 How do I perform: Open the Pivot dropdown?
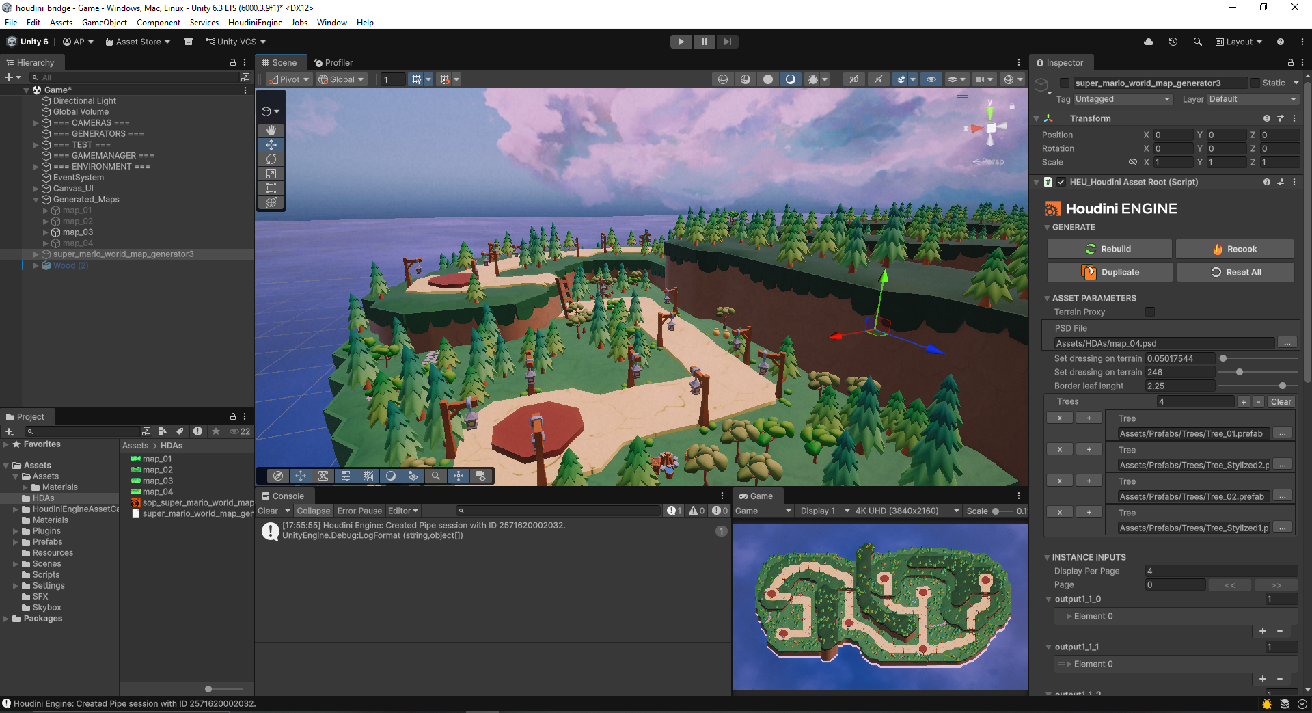(288, 79)
